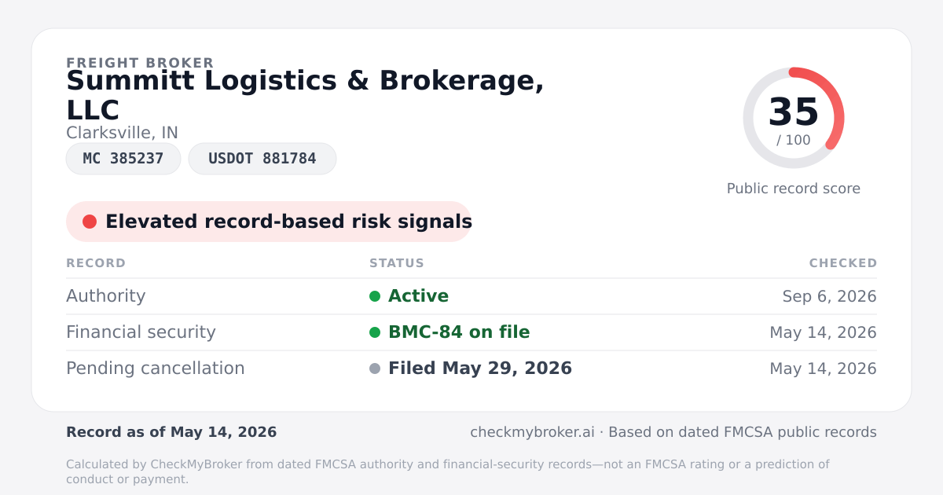Click the Public record score label
The width and height of the screenshot is (943, 495).
tap(794, 189)
